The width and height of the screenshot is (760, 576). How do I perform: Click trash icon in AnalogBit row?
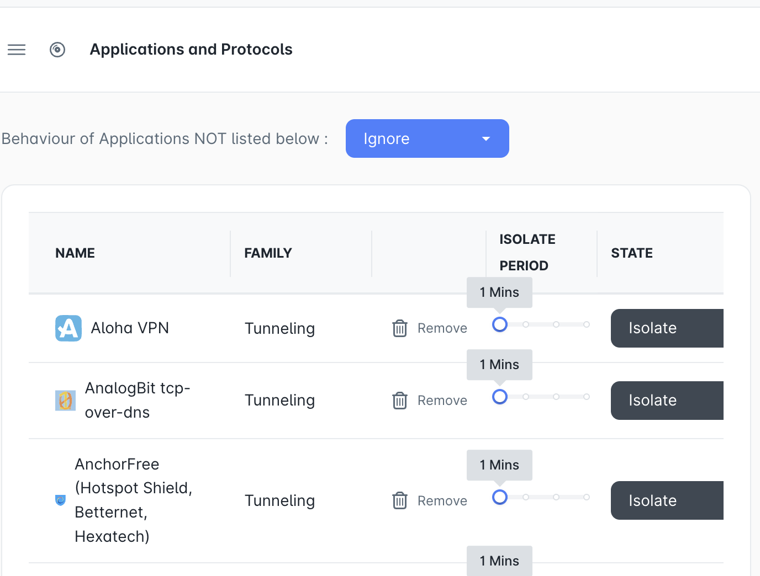400,401
